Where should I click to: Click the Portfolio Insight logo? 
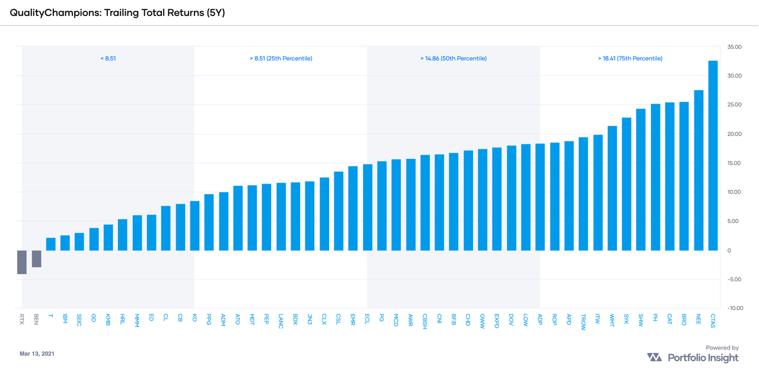[x=693, y=358]
